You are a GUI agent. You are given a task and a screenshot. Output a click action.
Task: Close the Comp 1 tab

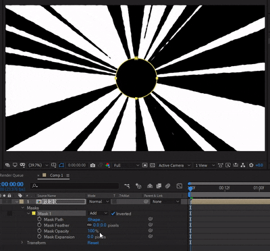click(x=38, y=175)
